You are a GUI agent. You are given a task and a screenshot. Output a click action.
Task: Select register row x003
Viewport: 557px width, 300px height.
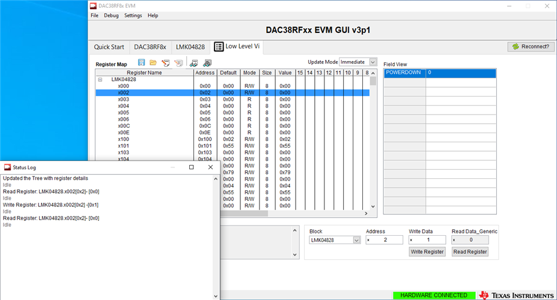point(233,99)
